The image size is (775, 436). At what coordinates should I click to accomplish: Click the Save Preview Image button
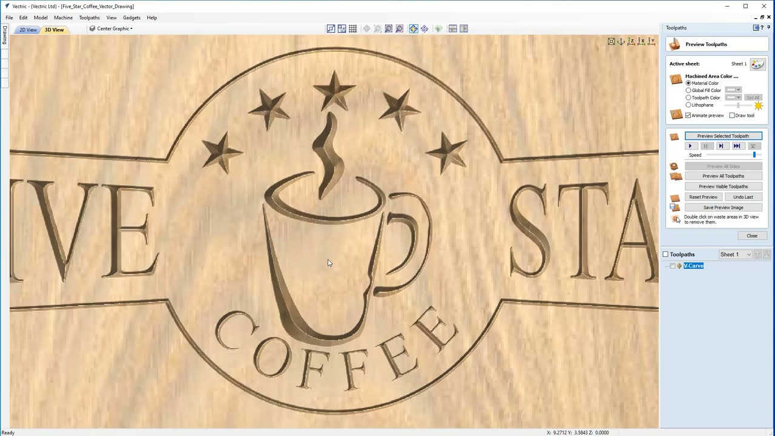tap(724, 207)
